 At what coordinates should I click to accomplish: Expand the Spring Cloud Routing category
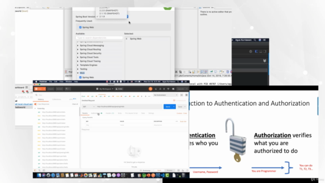pyautogui.click(x=78, y=49)
